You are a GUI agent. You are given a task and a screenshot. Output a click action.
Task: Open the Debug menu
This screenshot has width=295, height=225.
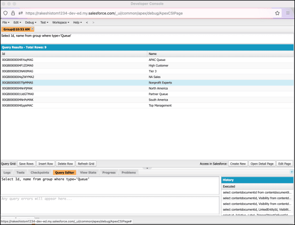click(31, 23)
